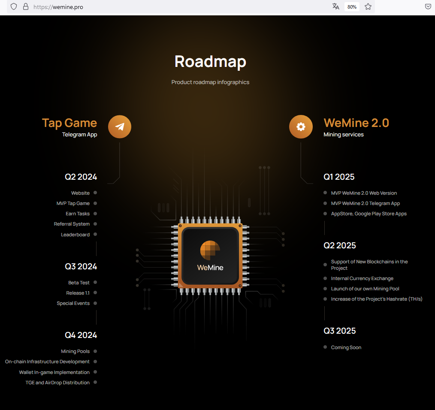Viewport: 435px width, 410px height.
Task: Click the Coming Soon item
Action: (346, 347)
